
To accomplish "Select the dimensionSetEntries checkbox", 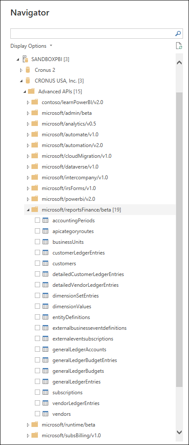I will point(37,296).
